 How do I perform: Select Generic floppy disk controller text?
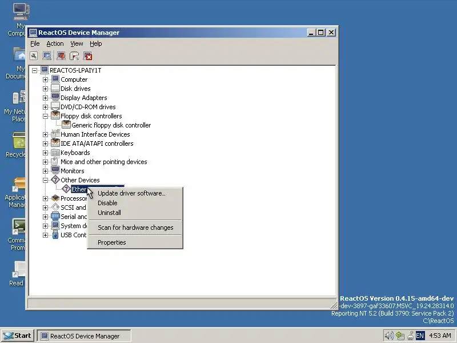point(111,125)
